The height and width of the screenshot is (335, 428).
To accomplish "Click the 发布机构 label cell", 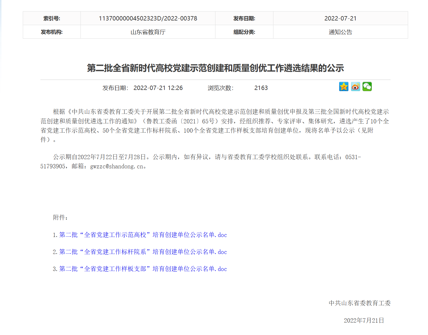I will 52,32.
